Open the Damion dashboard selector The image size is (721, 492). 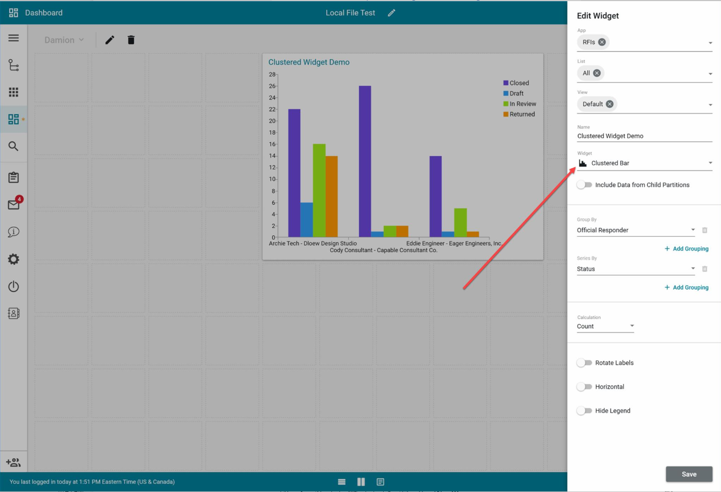(x=64, y=40)
